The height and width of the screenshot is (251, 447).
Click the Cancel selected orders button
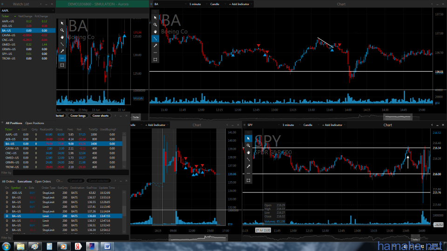[x=98, y=181]
